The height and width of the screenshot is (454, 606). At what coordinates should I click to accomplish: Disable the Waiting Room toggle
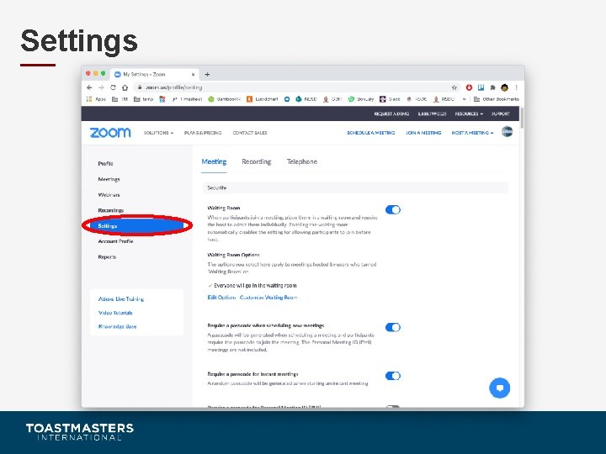tap(393, 209)
